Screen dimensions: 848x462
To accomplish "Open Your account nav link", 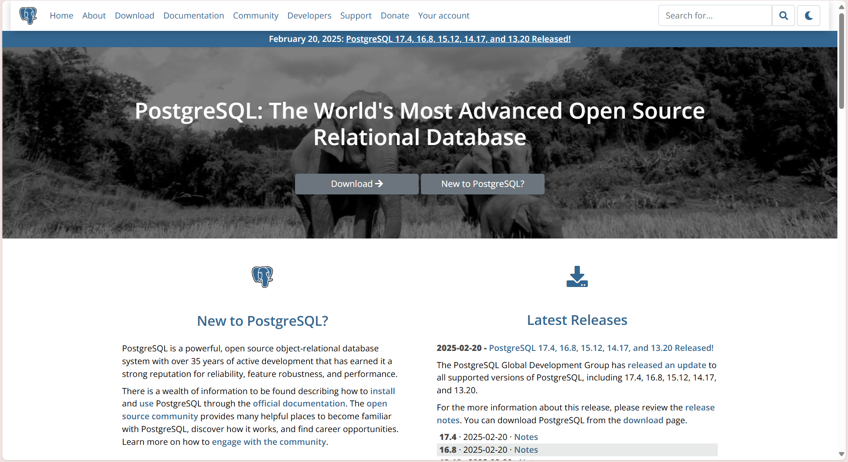I will pyautogui.click(x=444, y=15).
